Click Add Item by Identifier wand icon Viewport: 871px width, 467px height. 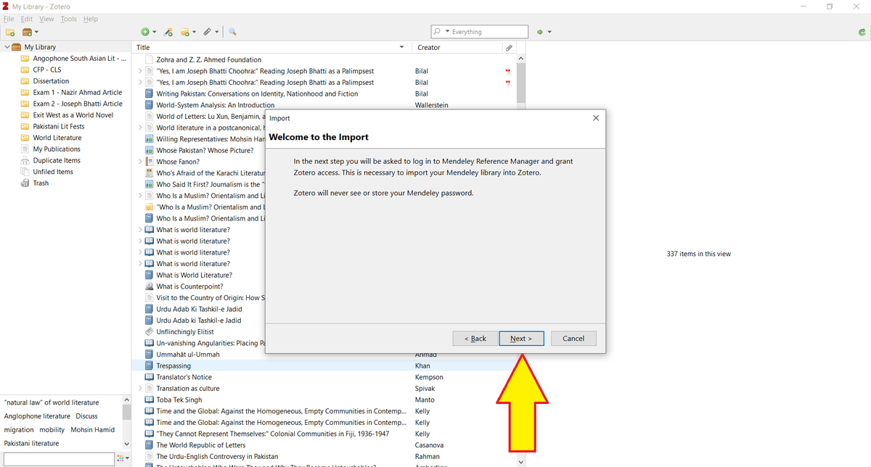(x=168, y=32)
